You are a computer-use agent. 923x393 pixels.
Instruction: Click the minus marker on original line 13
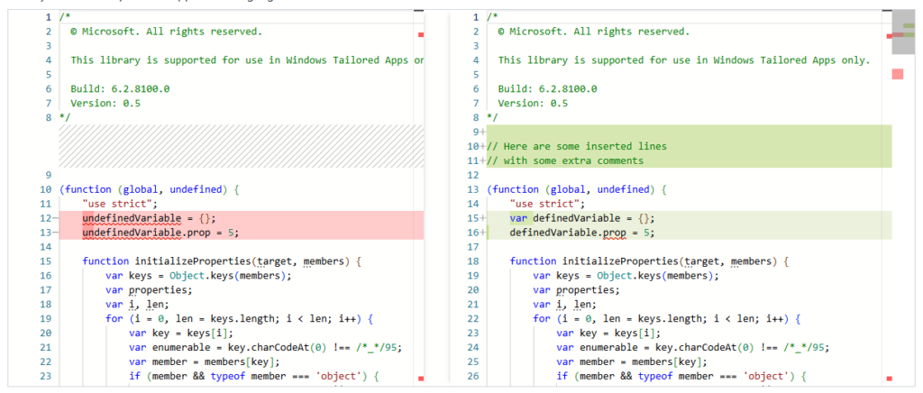tap(54, 233)
